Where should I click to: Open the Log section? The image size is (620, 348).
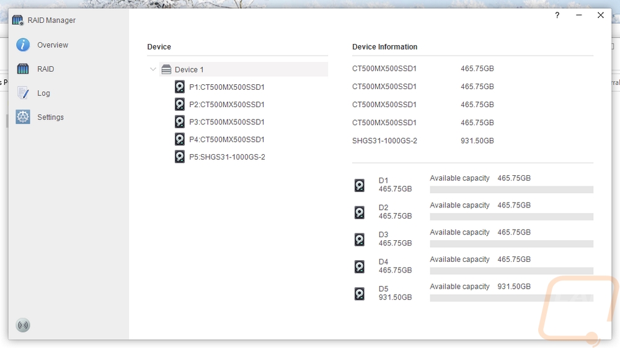(43, 93)
